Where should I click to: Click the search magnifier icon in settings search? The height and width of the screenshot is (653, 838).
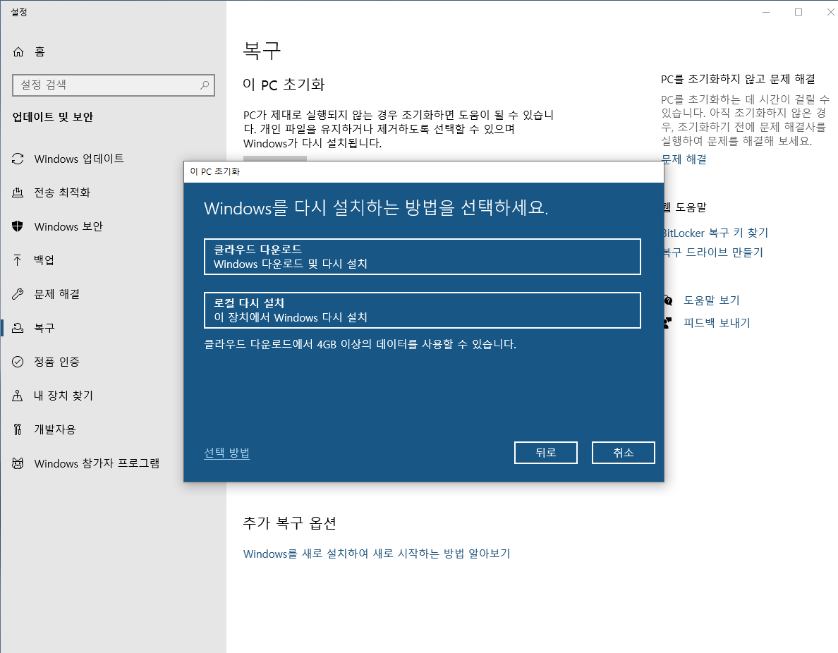coord(204,85)
